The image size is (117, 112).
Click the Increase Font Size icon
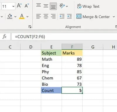(19, 6)
